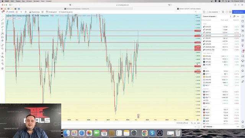The image size is (245, 138).
Task: Select TSLA in the watchlist
Action: point(221,112)
